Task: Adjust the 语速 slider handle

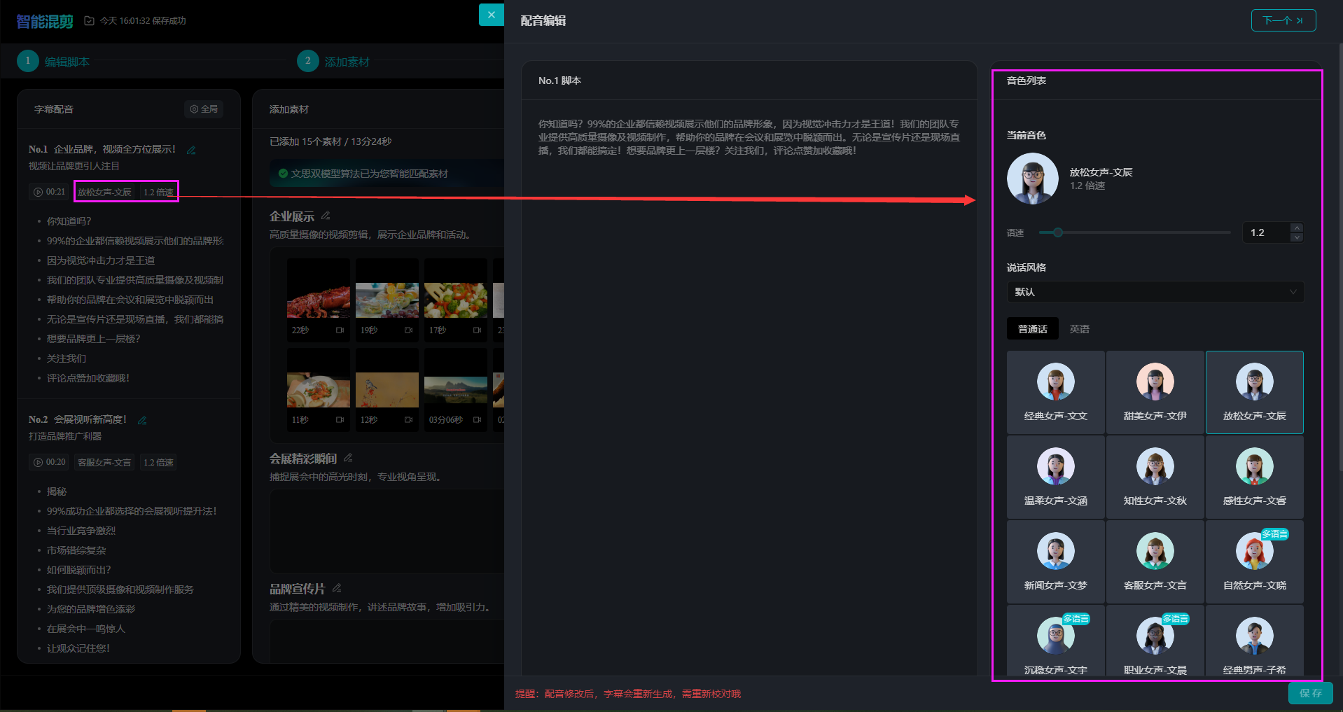Action: tap(1057, 232)
